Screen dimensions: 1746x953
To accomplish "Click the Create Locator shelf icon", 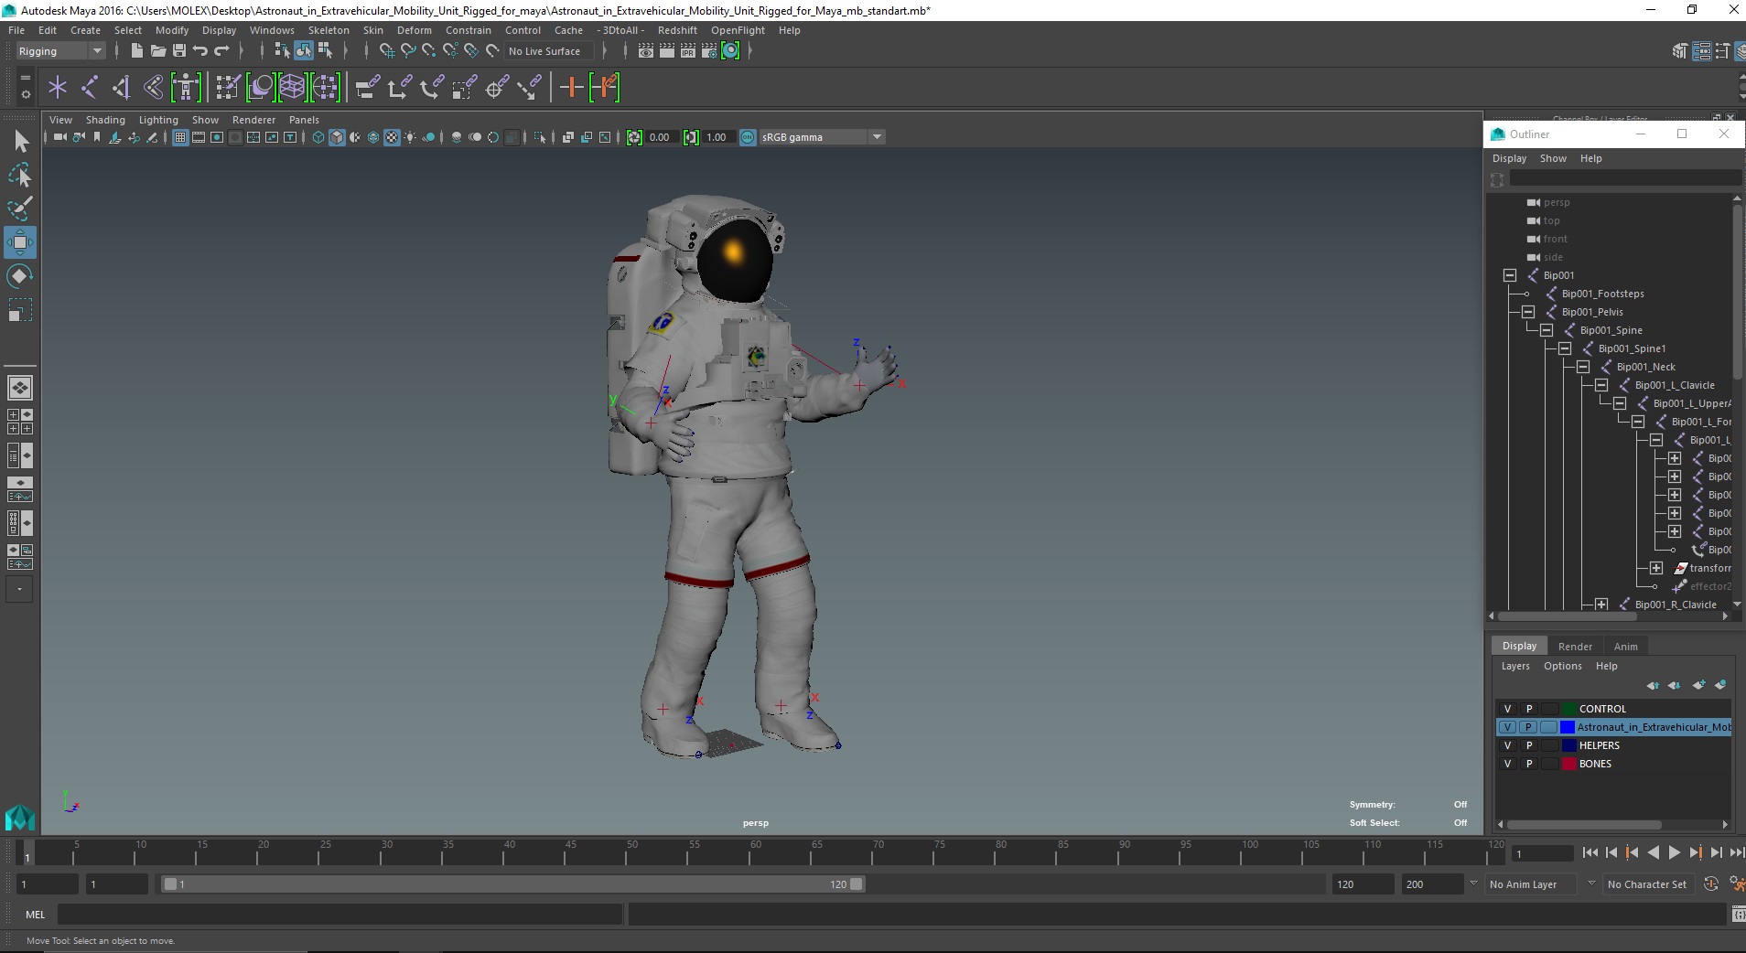I will click(x=58, y=88).
